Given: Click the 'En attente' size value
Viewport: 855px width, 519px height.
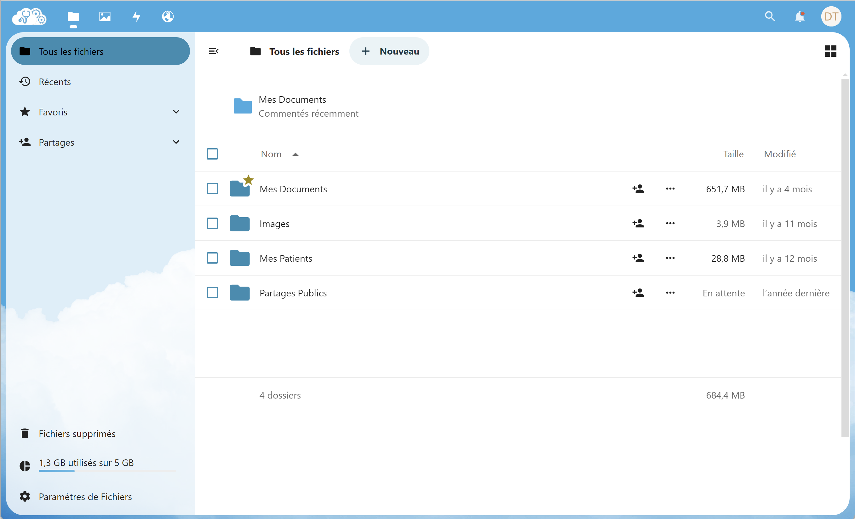Looking at the screenshot, I should [724, 293].
